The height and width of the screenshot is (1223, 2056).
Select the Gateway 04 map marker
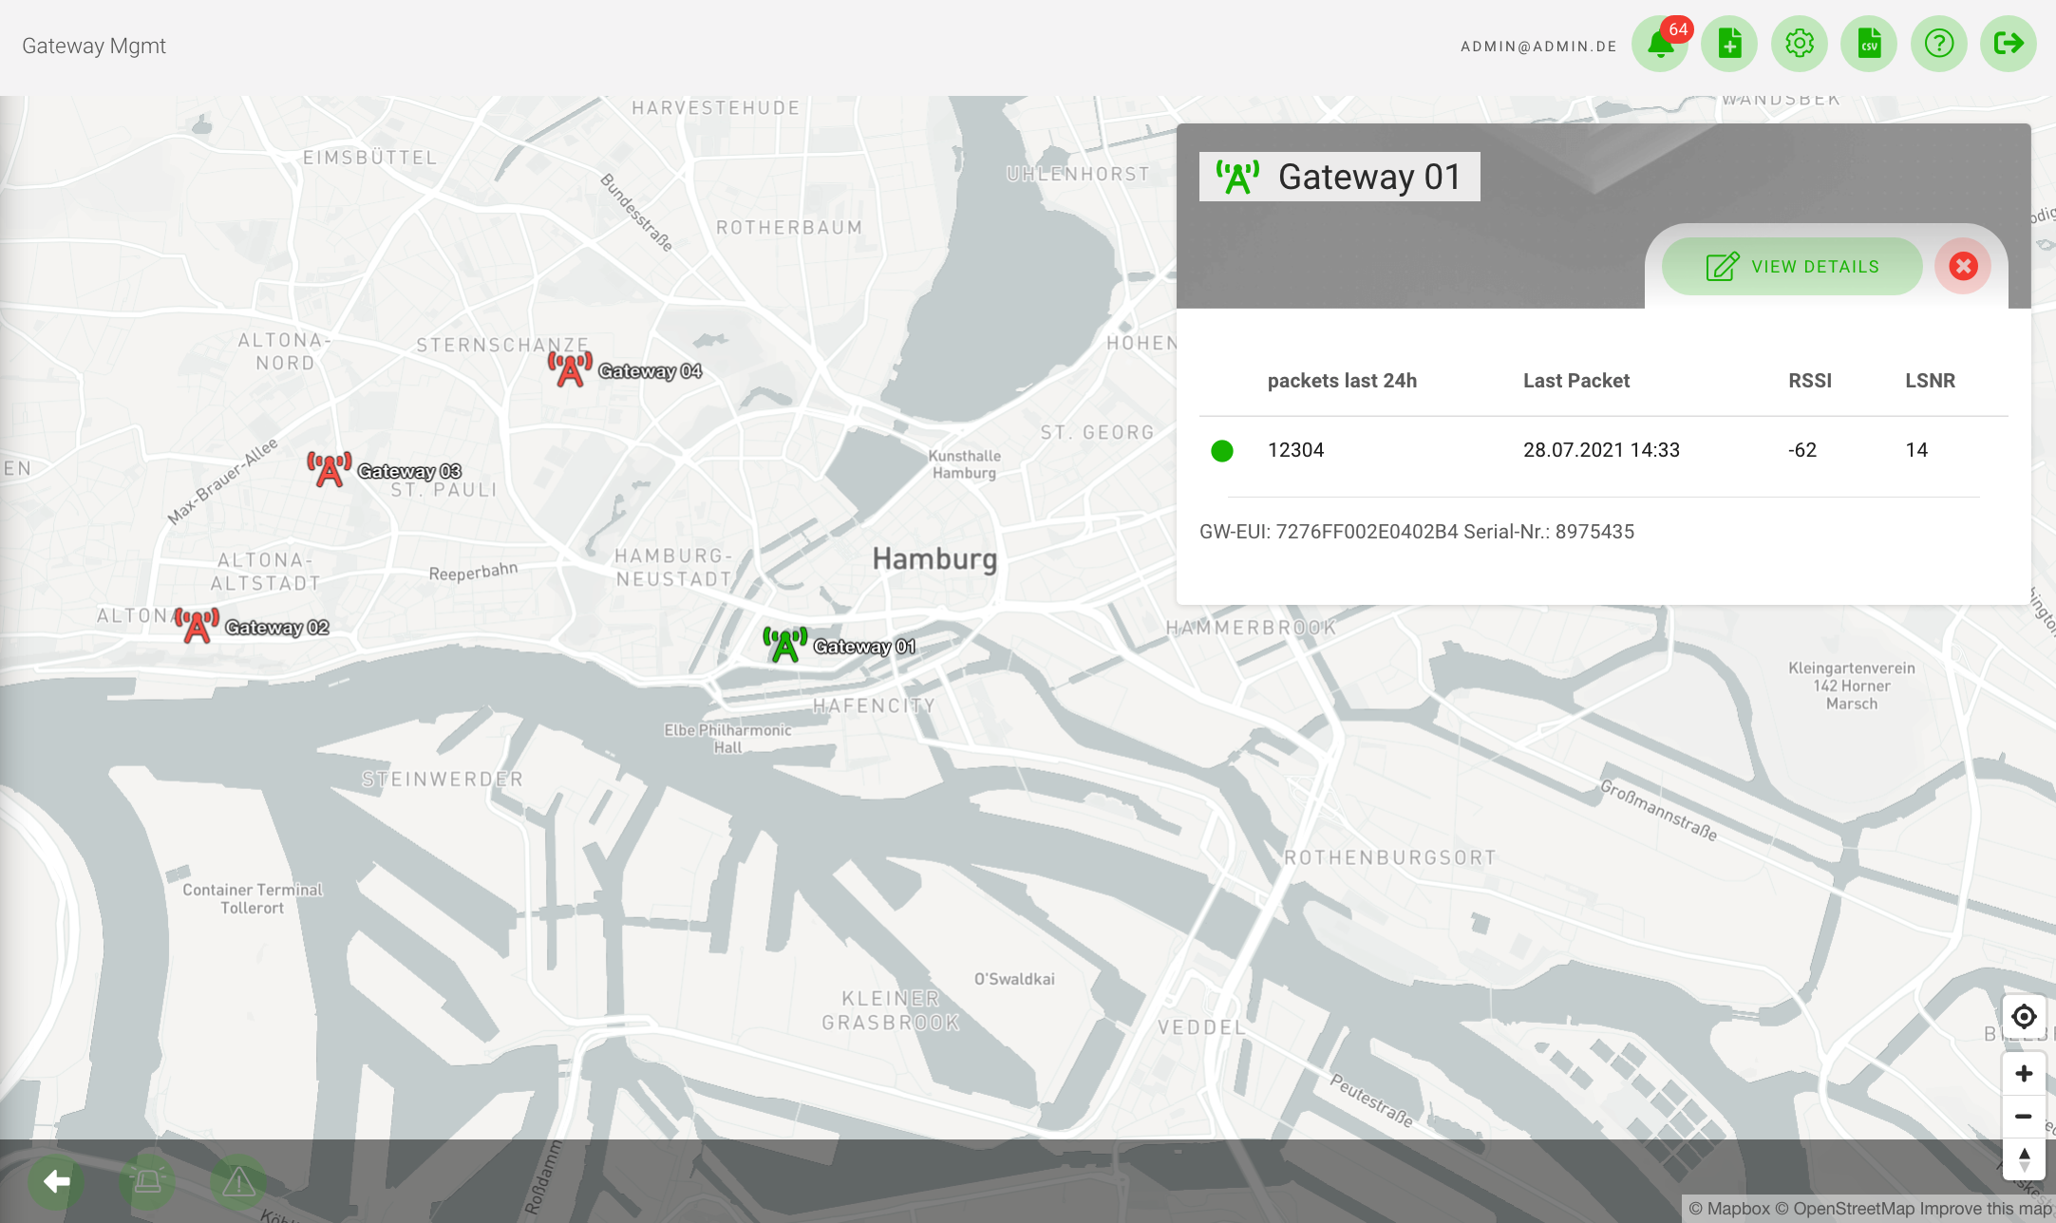tap(568, 371)
